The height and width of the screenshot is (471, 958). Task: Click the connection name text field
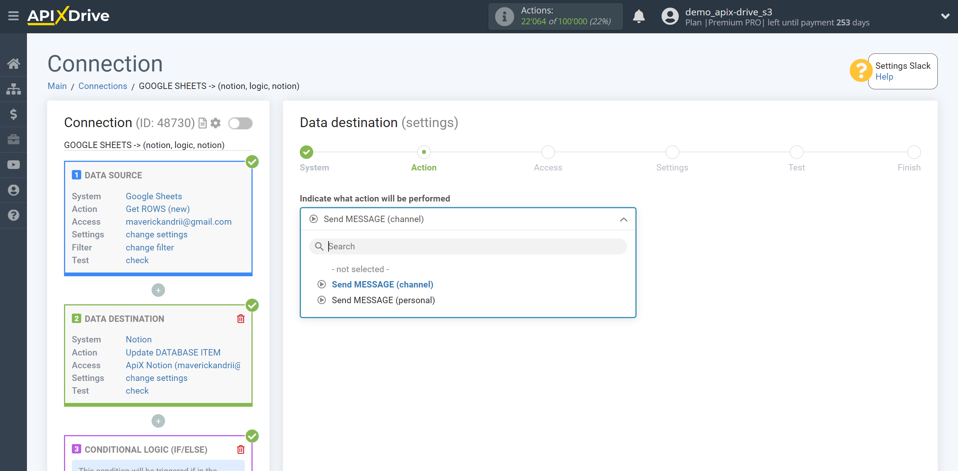click(158, 145)
